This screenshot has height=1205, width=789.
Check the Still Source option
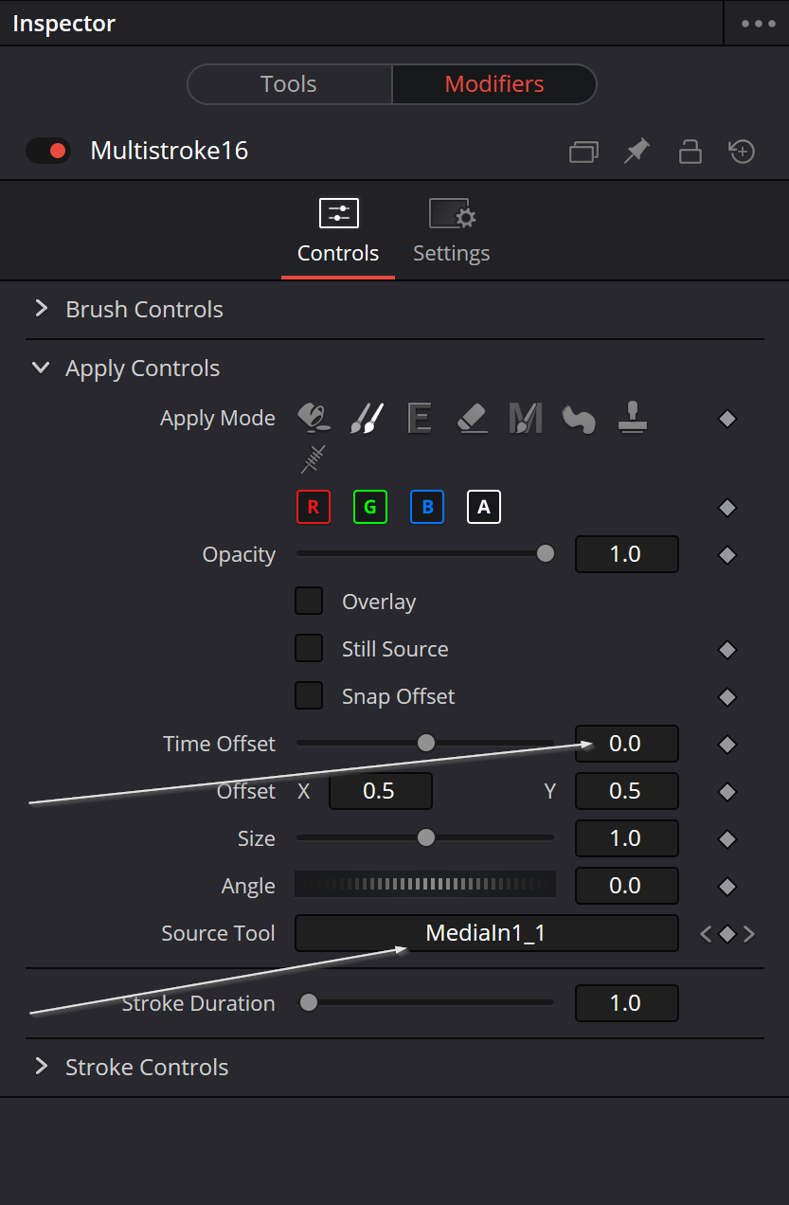[309, 649]
